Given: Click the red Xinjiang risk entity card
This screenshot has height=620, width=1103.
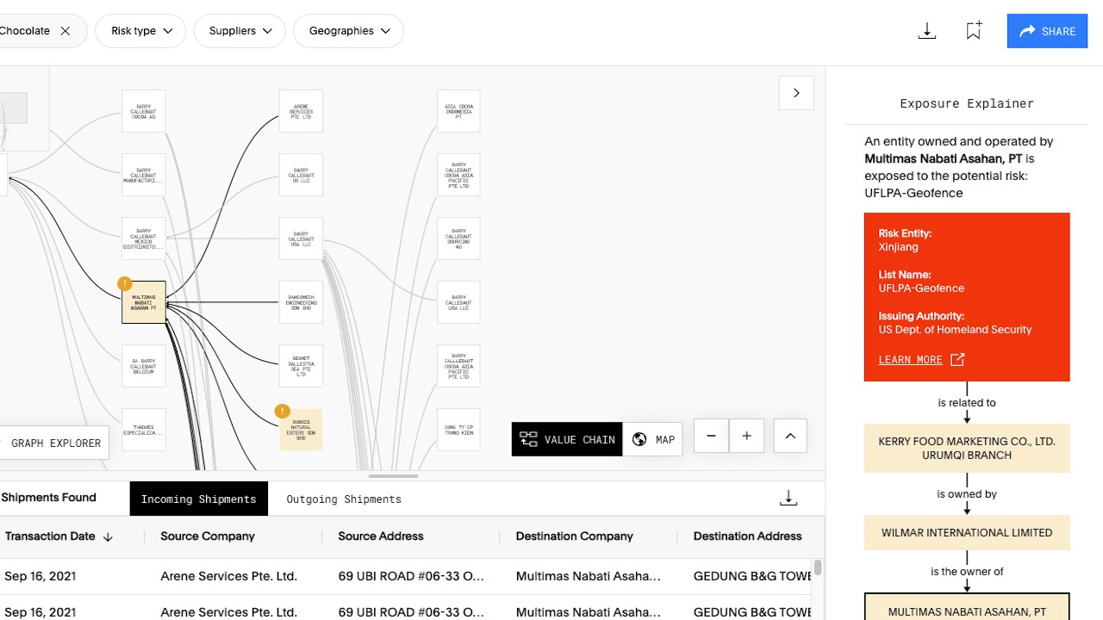Looking at the screenshot, I should [x=967, y=297].
